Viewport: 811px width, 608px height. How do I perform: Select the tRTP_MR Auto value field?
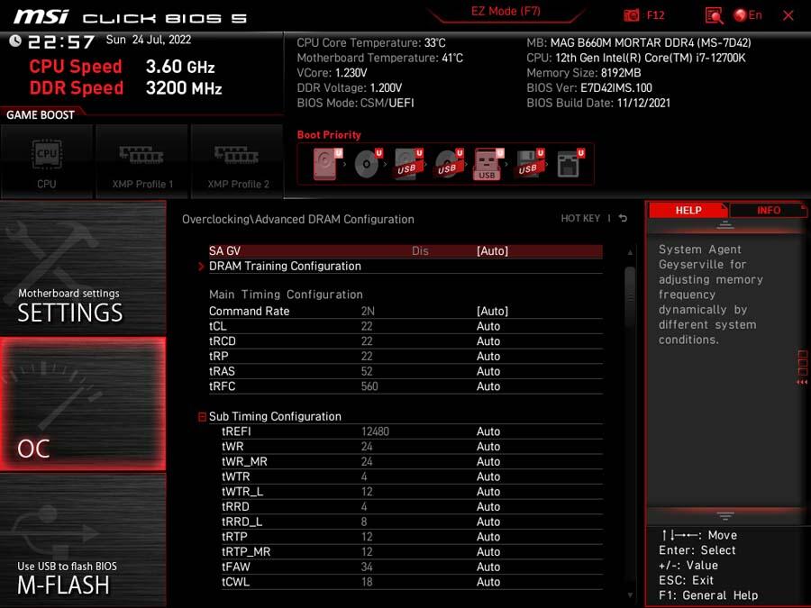click(488, 551)
